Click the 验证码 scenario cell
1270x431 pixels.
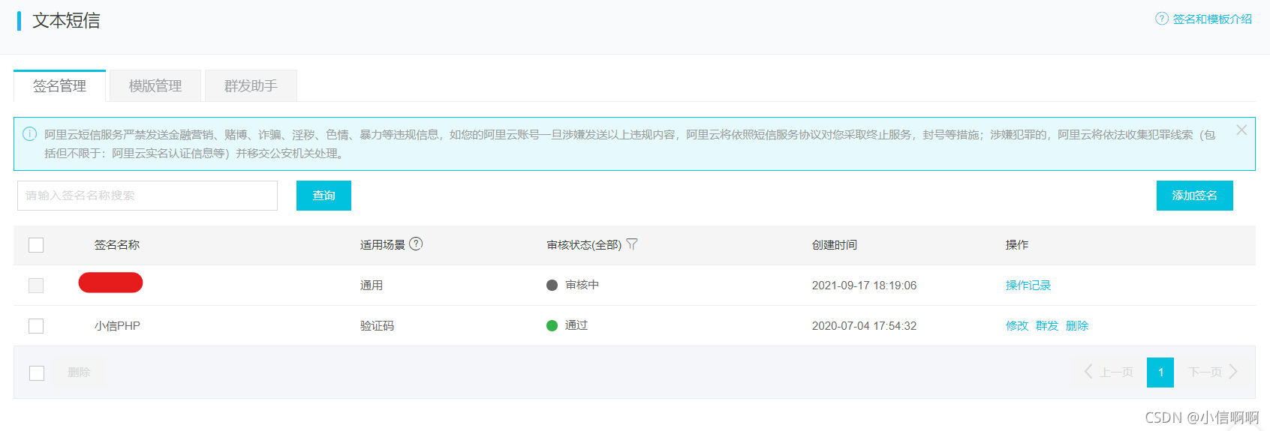(x=377, y=326)
